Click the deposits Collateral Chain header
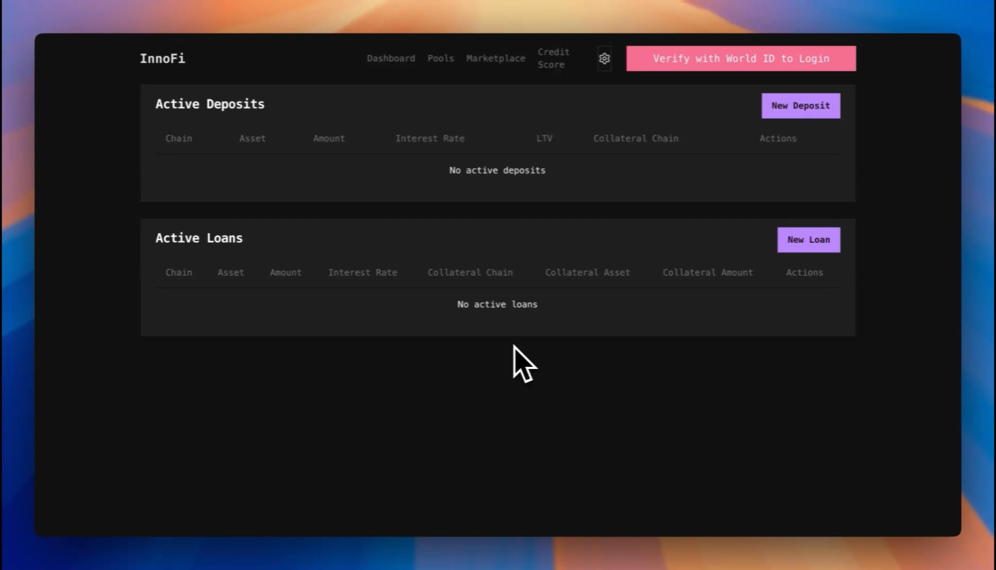 tap(636, 138)
